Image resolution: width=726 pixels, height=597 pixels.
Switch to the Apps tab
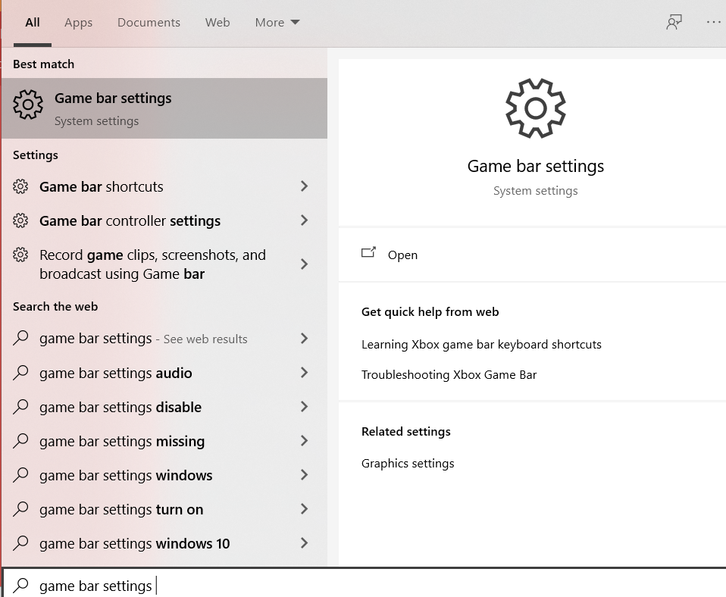tap(78, 23)
